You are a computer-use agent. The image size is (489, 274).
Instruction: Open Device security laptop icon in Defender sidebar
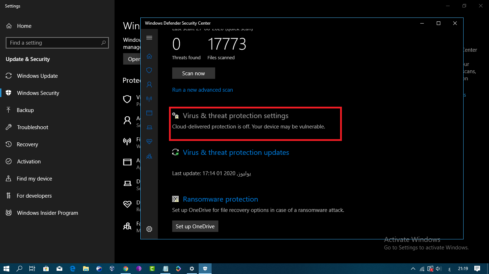tap(149, 127)
